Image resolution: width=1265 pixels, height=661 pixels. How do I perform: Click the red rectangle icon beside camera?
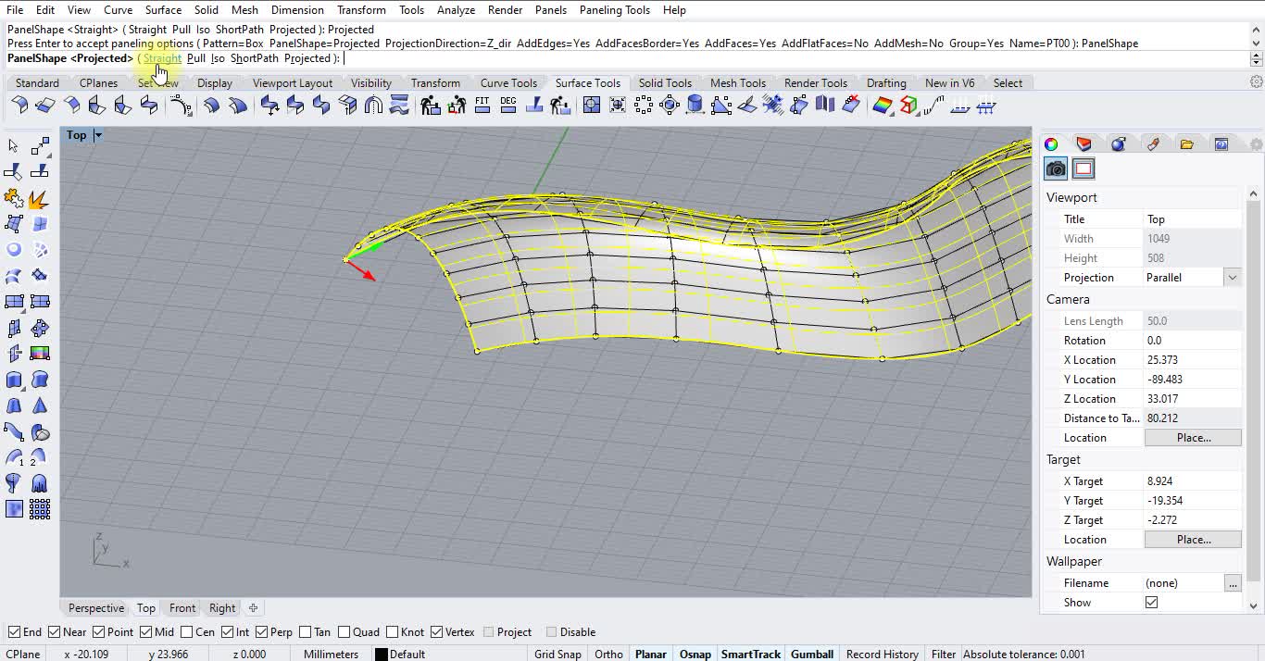[1083, 168]
